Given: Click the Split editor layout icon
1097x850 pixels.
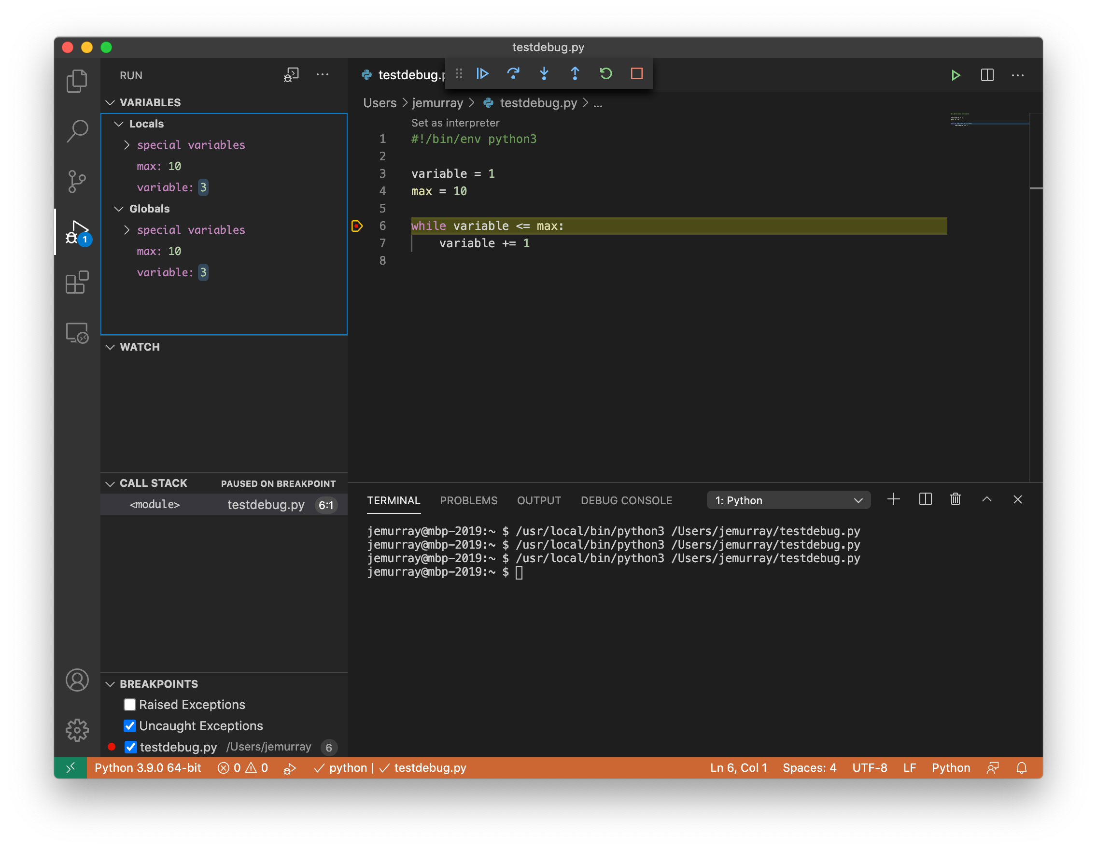Looking at the screenshot, I should (987, 76).
